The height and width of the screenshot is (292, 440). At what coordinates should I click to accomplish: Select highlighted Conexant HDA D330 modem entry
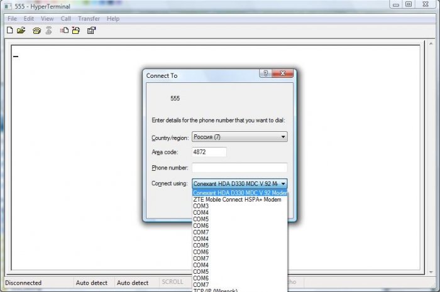tap(239, 193)
